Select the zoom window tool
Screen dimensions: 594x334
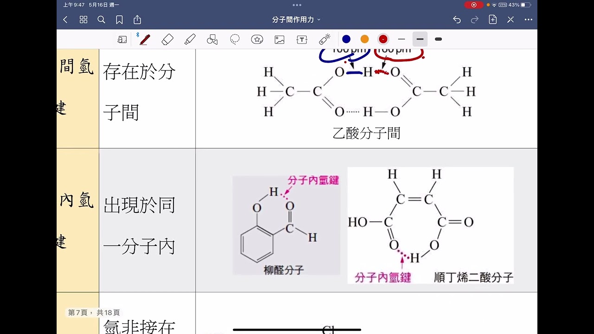122,39
